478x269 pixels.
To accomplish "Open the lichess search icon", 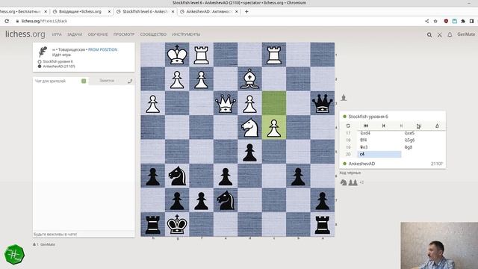I will click(x=429, y=35).
